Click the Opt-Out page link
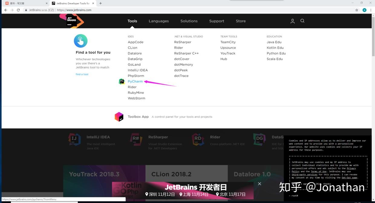The image size is (375, 203). click(349, 178)
